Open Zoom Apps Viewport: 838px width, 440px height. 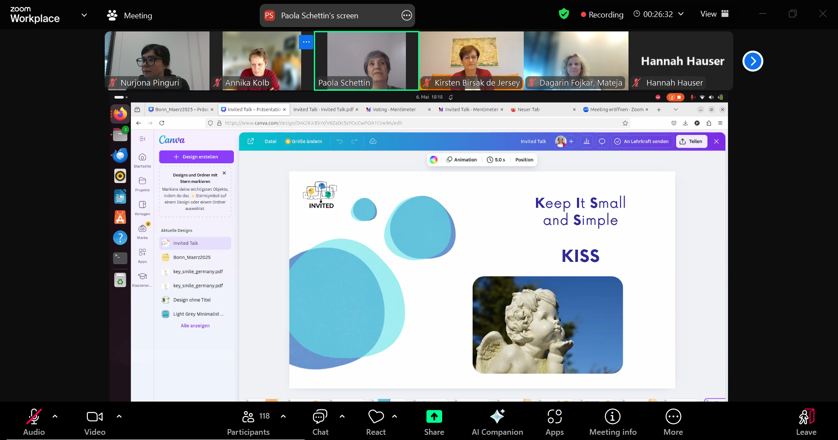click(555, 422)
